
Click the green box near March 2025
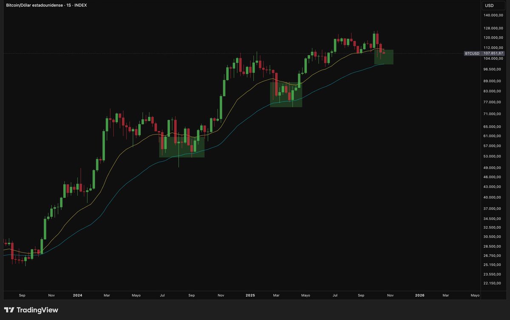(x=286, y=94)
